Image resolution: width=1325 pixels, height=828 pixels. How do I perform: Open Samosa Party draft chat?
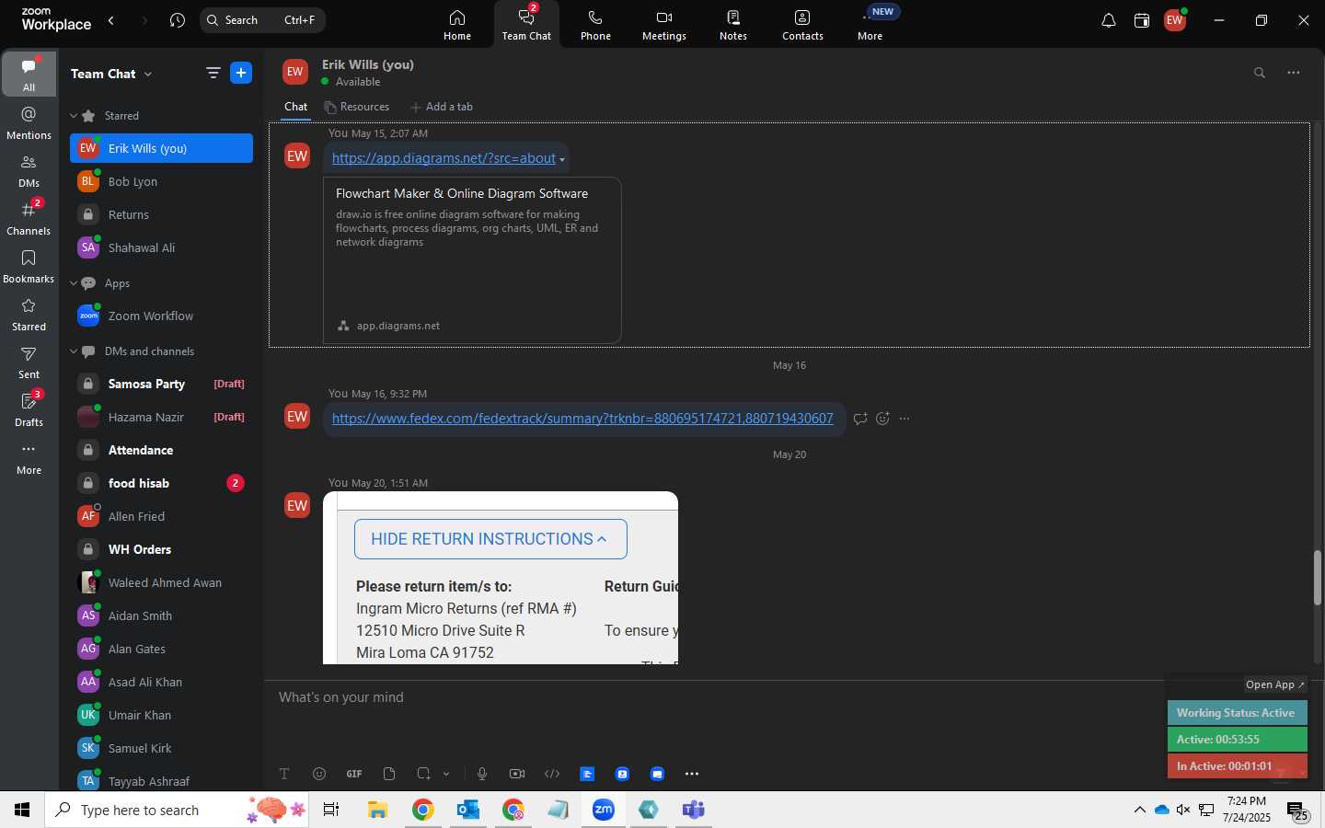coord(161,384)
